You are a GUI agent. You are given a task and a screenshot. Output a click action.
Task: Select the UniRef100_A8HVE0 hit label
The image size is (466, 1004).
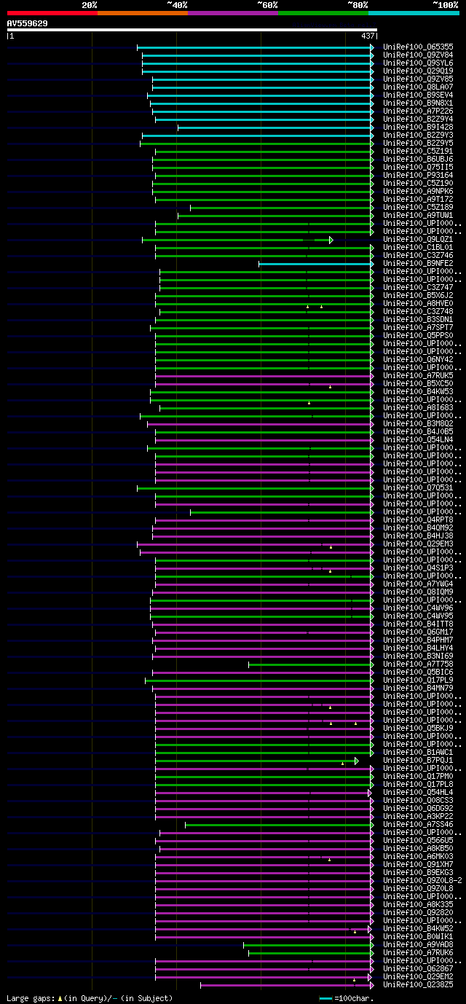(x=418, y=304)
